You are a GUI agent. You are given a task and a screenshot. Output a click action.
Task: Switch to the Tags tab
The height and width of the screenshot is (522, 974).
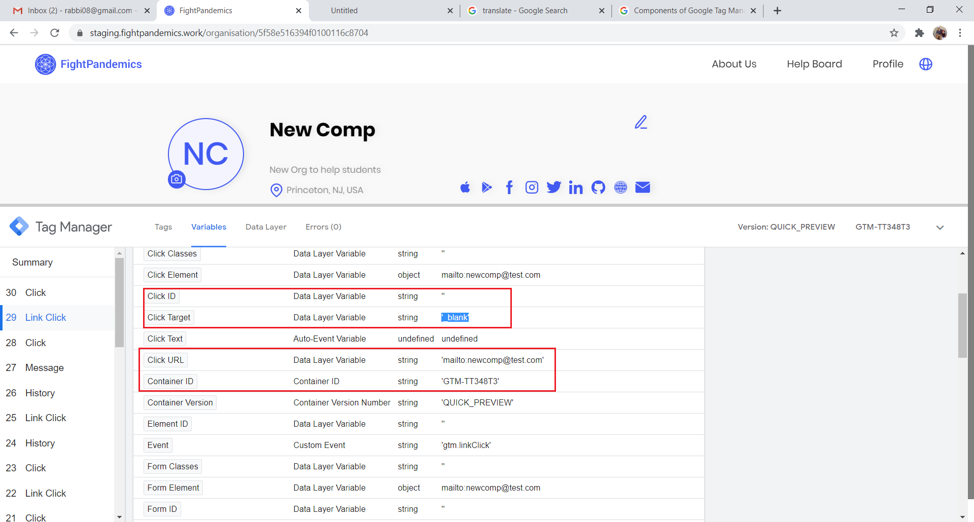163,227
